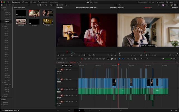Adjust the timeline zoom slider
This screenshot has width=179, height=112.
(143, 59)
